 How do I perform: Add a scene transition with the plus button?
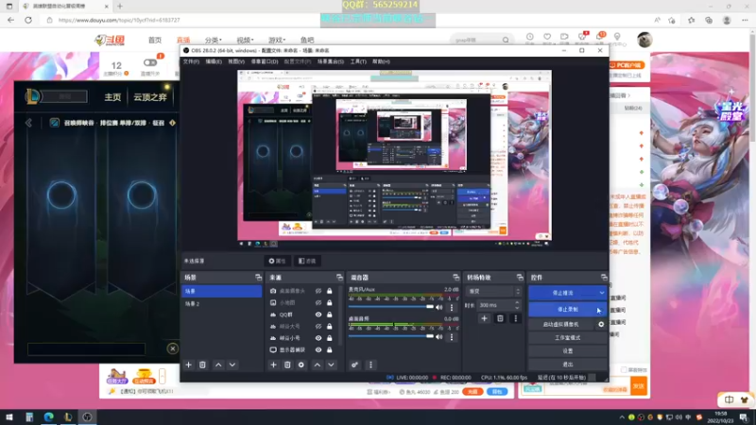point(484,318)
